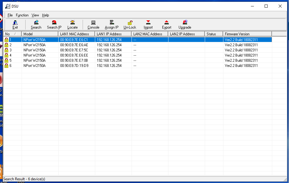Click the lock icon on device 6

coord(6,66)
